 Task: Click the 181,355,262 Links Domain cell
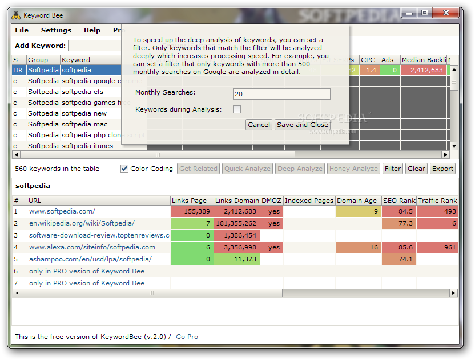(237, 223)
